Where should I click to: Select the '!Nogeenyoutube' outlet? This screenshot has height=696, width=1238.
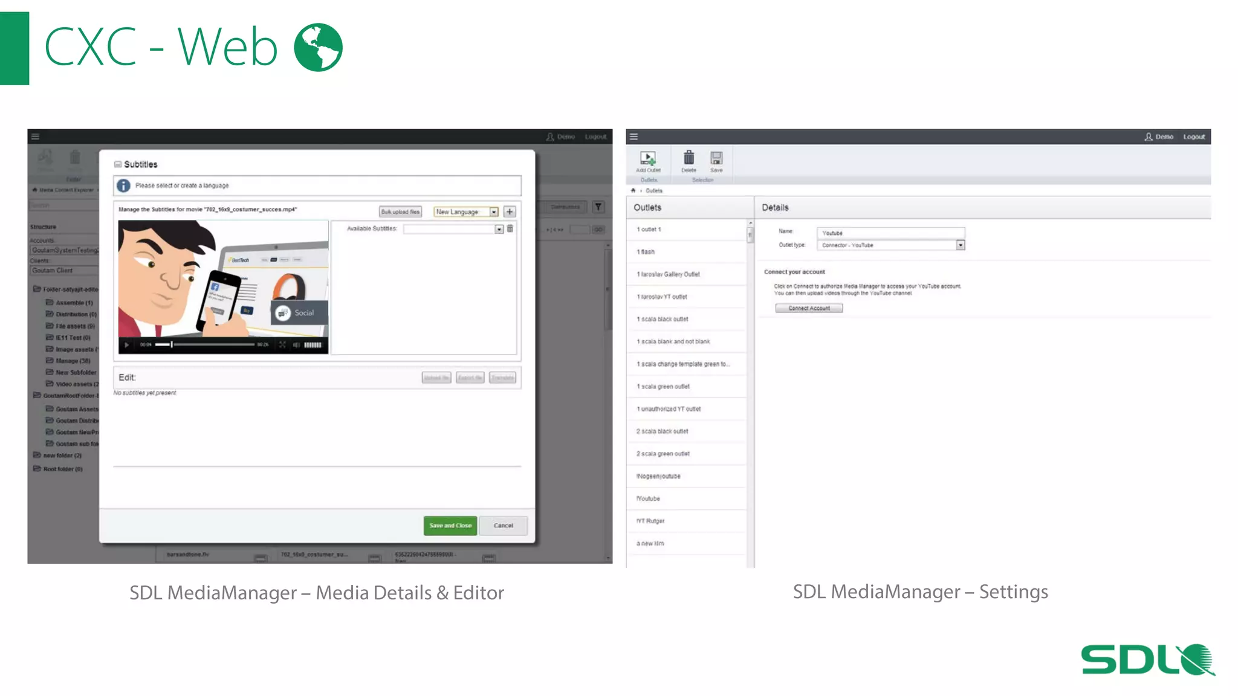pyautogui.click(x=687, y=476)
